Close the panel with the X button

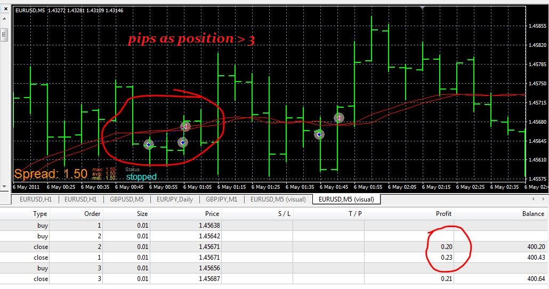click(6, 9)
